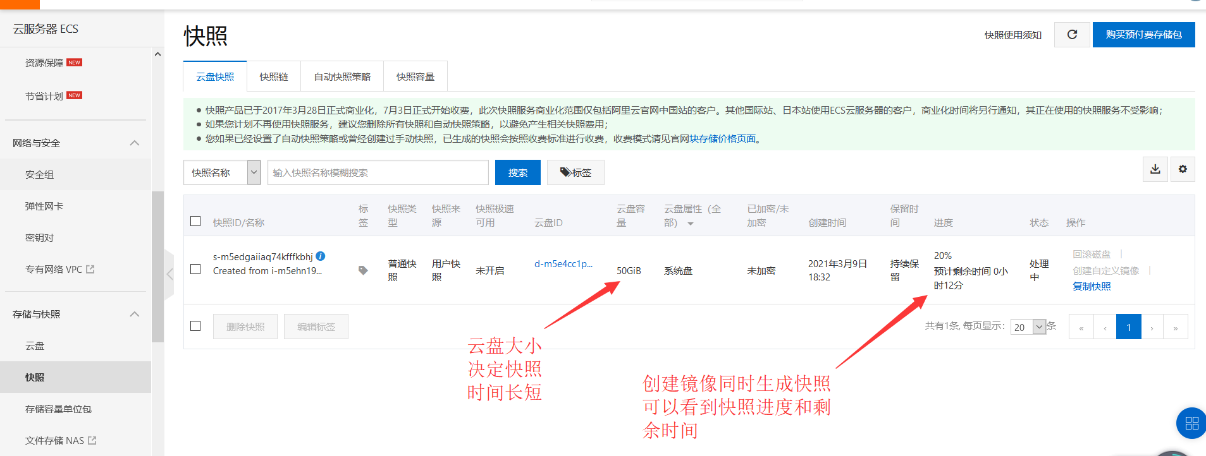Open the 块存储价格页面 link
The image size is (1206, 456).
[722, 138]
